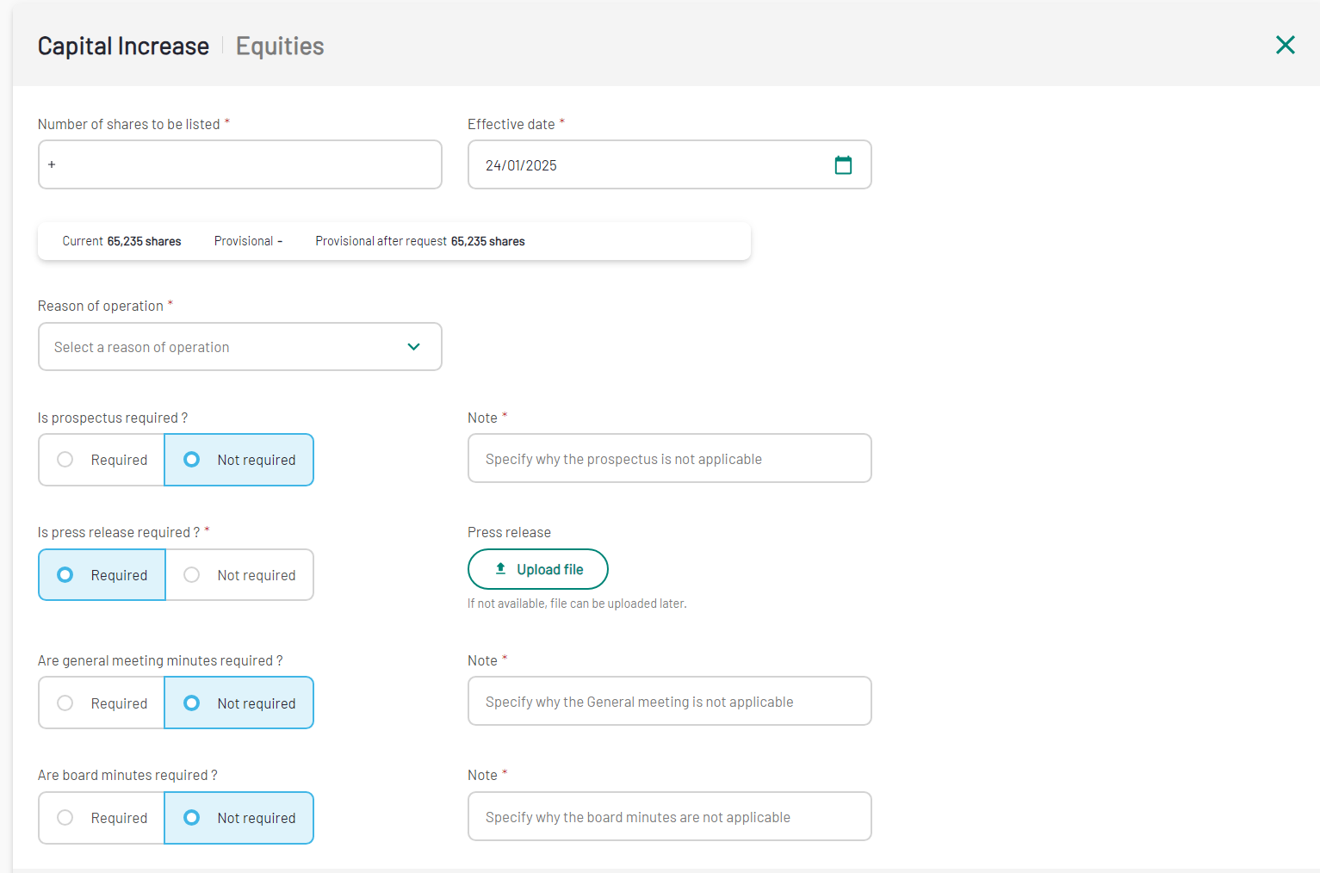Close the Capital Increase dialog
Image resolution: width=1320 pixels, height=873 pixels.
[1285, 45]
